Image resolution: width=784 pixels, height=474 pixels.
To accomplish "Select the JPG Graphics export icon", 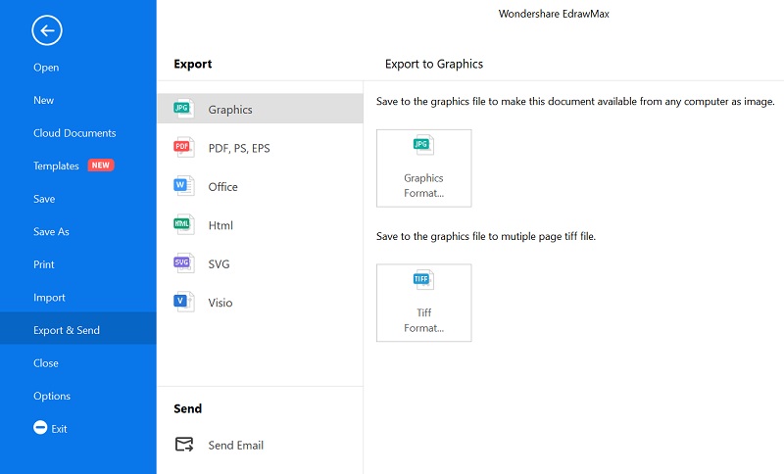I will (x=183, y=109).
